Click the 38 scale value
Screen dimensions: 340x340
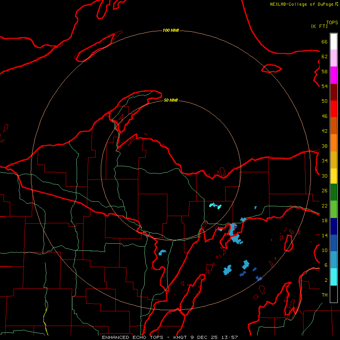coord(325,146)
